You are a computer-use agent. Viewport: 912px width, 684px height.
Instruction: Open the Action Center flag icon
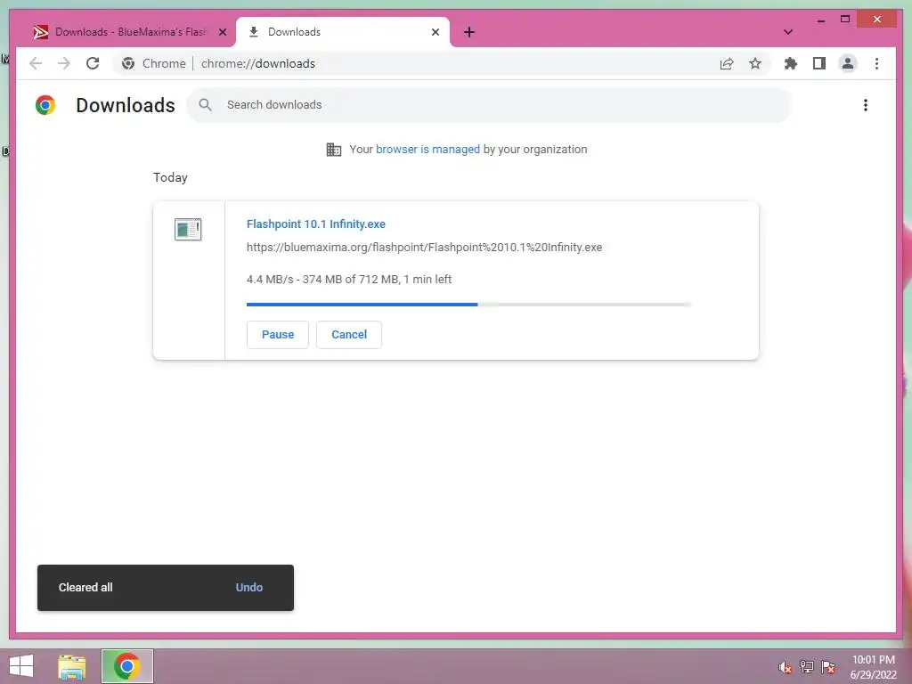pyautogui.click(x=828, y=667)
